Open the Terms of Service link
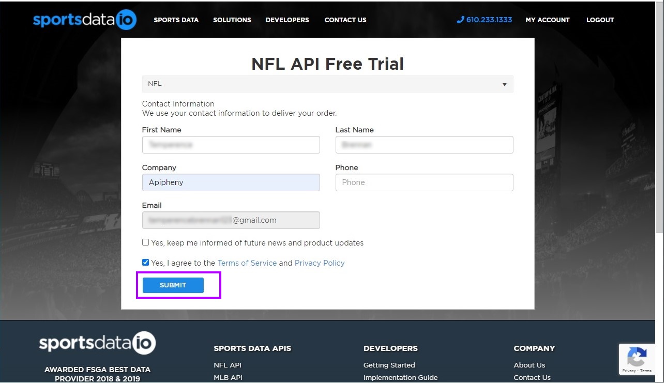This screenshot has width=666, height=383. coord(247,263)
